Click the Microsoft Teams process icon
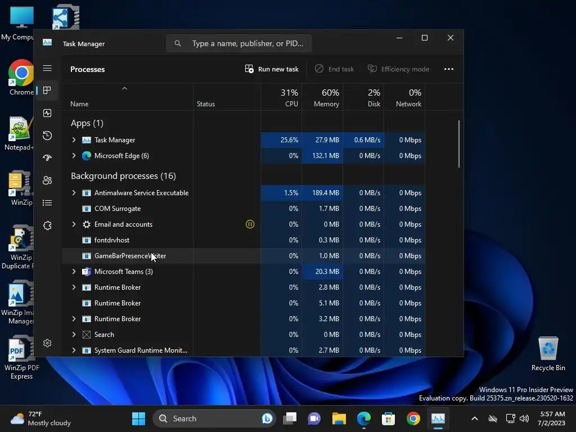The width and height of the screenshot is (576, 432). pyautogui.click(x=86, y=272)
